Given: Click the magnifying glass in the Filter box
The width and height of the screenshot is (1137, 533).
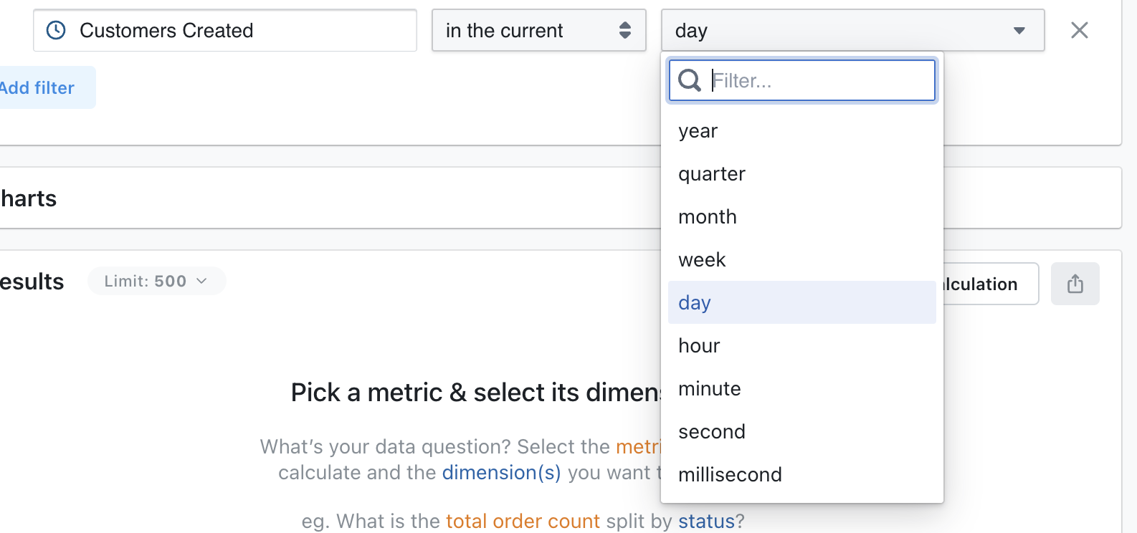Looking at the screenshot, I should pos(689,80).
